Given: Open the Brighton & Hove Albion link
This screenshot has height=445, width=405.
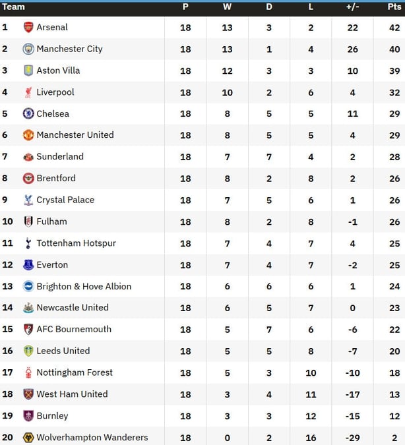Looking at the screenshot, I should [x=84, y=287].
